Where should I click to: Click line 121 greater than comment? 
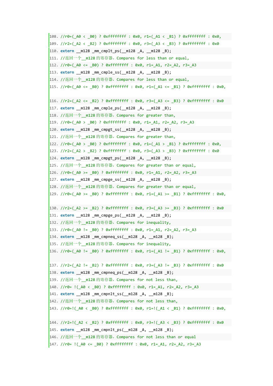tap(118, 137)
